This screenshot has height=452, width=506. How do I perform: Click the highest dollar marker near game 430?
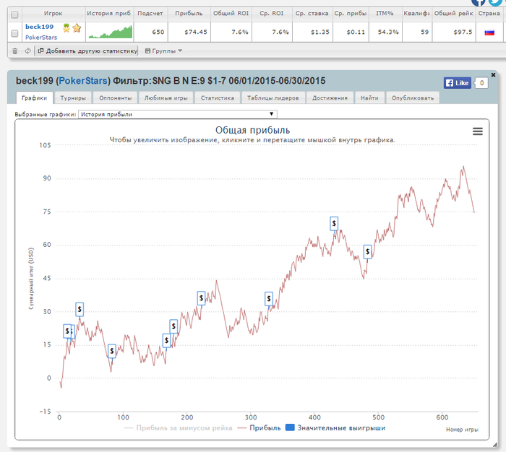click(x=334, y=223)
